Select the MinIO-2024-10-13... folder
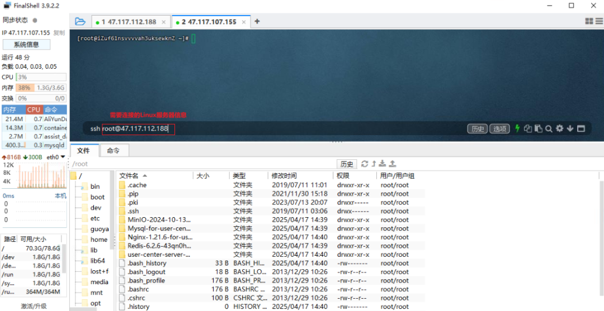604x311 pixels. point(159,220)
